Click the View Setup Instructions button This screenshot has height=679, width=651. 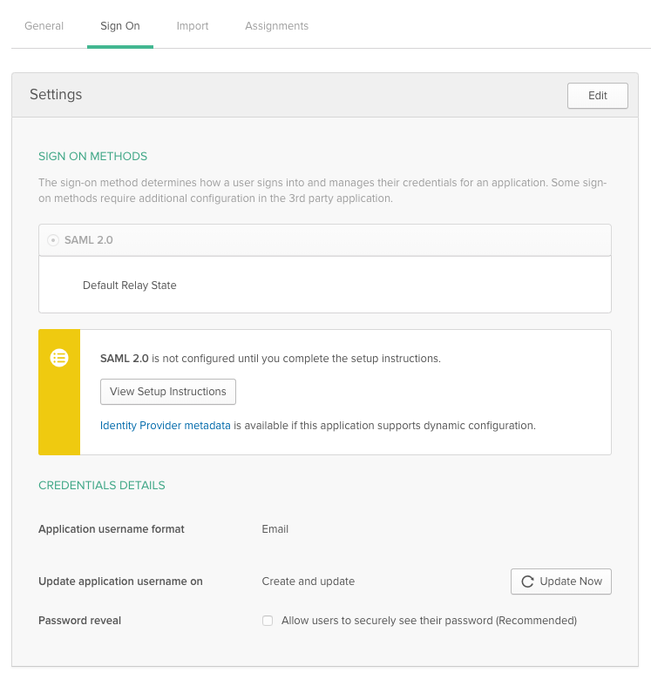click(x=168, y=392)
